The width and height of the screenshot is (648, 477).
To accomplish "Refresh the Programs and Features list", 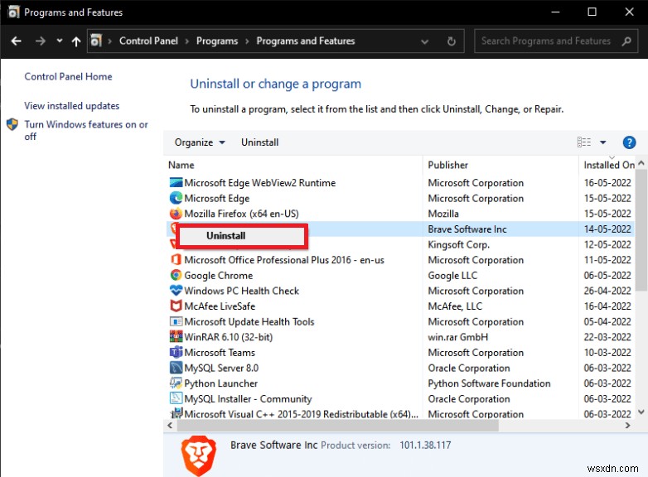I will pos(452,41).
